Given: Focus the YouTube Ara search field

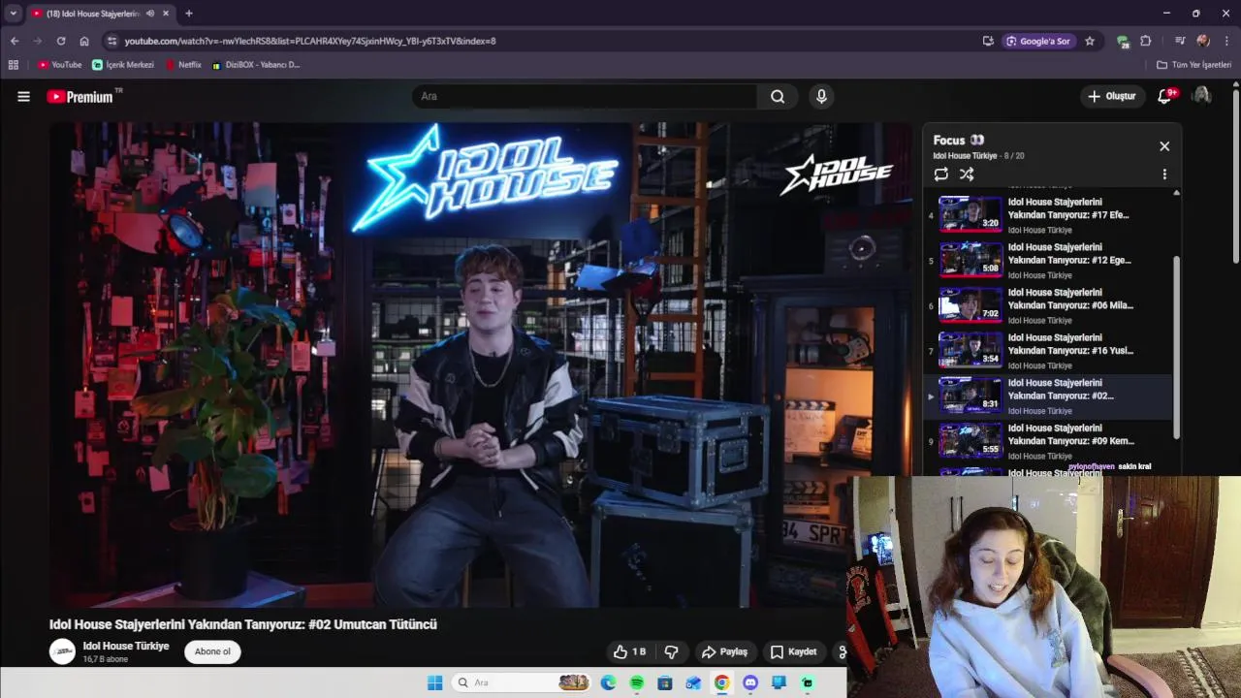Looking at the screenshot, I should (x=585, y=96).
